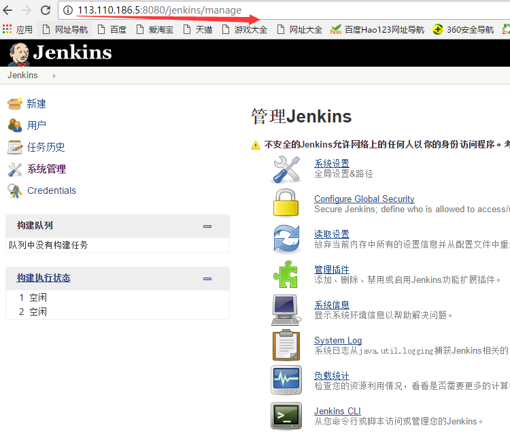
Task: Open the 任务历史 sidebar link
Action: (46, 147)
